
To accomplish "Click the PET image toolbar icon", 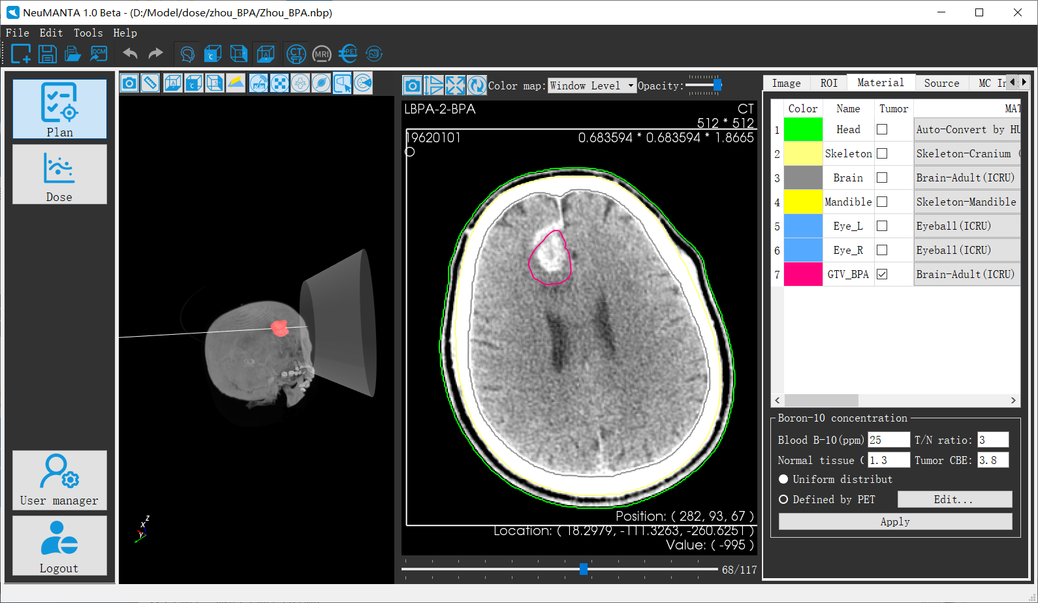I will (x=348, y=54).
